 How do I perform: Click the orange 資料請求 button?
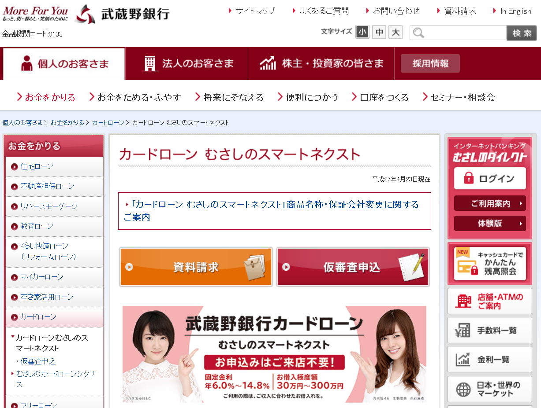(x=196, y=267)
